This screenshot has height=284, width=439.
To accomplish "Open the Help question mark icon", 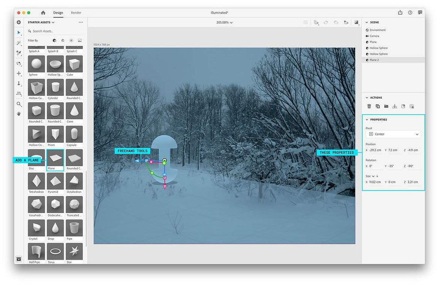I will click(410, 13).
